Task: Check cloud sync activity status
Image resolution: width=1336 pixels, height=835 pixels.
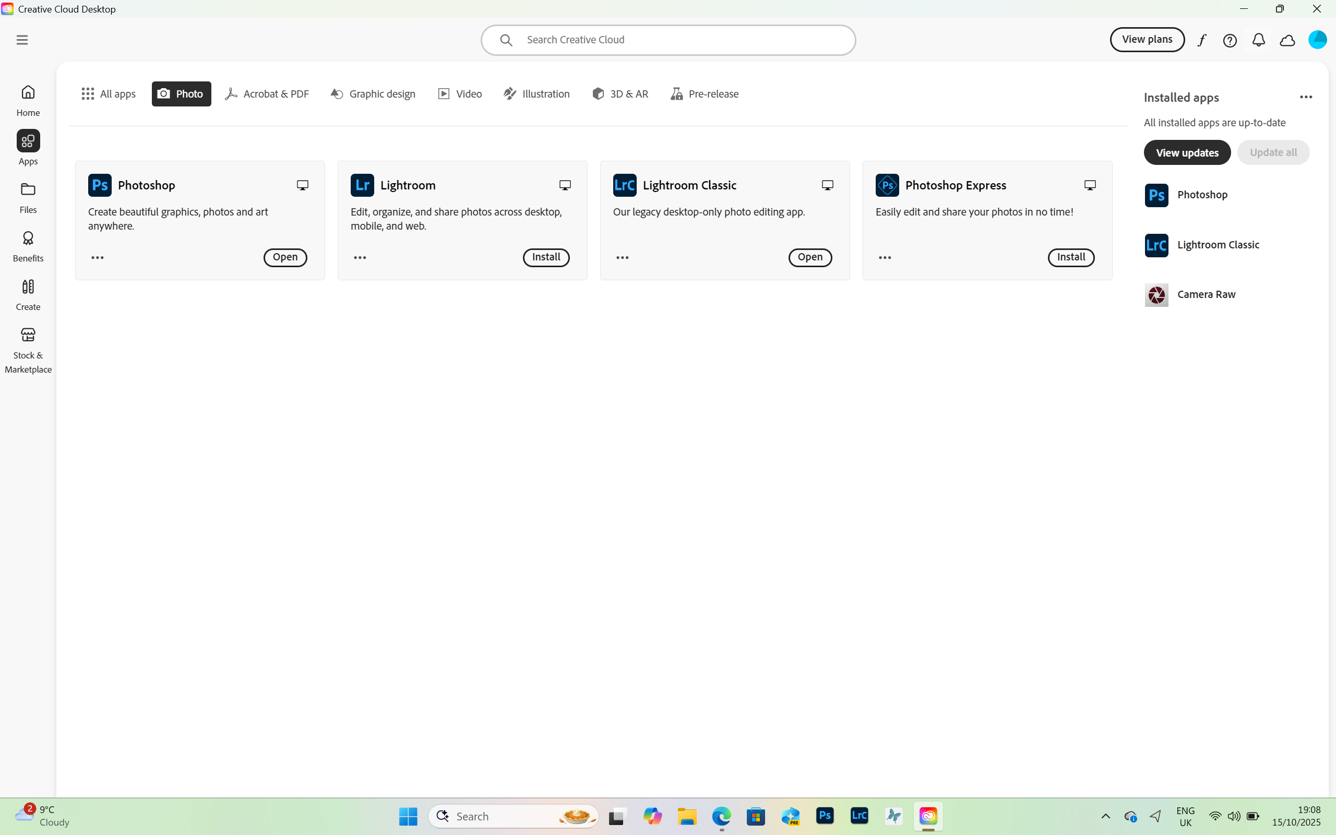Action: click(1287, 40)
